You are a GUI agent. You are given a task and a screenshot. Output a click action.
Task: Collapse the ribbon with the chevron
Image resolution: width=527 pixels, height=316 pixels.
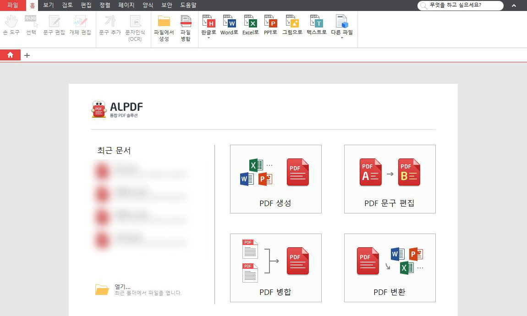tap(514, 5)
